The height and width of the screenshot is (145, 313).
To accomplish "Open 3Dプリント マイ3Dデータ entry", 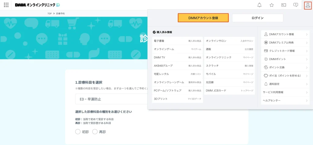I will point(178,99).
